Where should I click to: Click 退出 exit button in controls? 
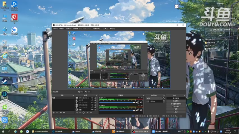pyautogui.click(x=176, y=112)
